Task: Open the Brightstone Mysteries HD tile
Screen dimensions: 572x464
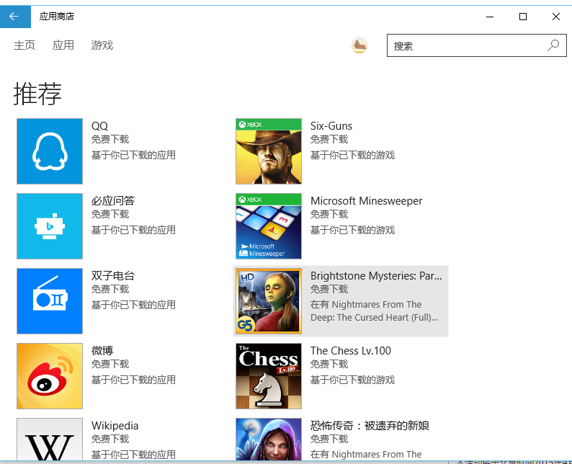Action: pyautogui.click(x=269, y=301)
